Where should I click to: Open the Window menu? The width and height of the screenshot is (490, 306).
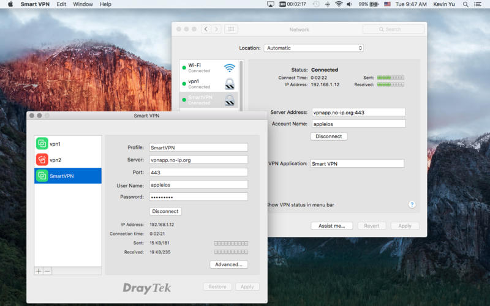(83, 4)
